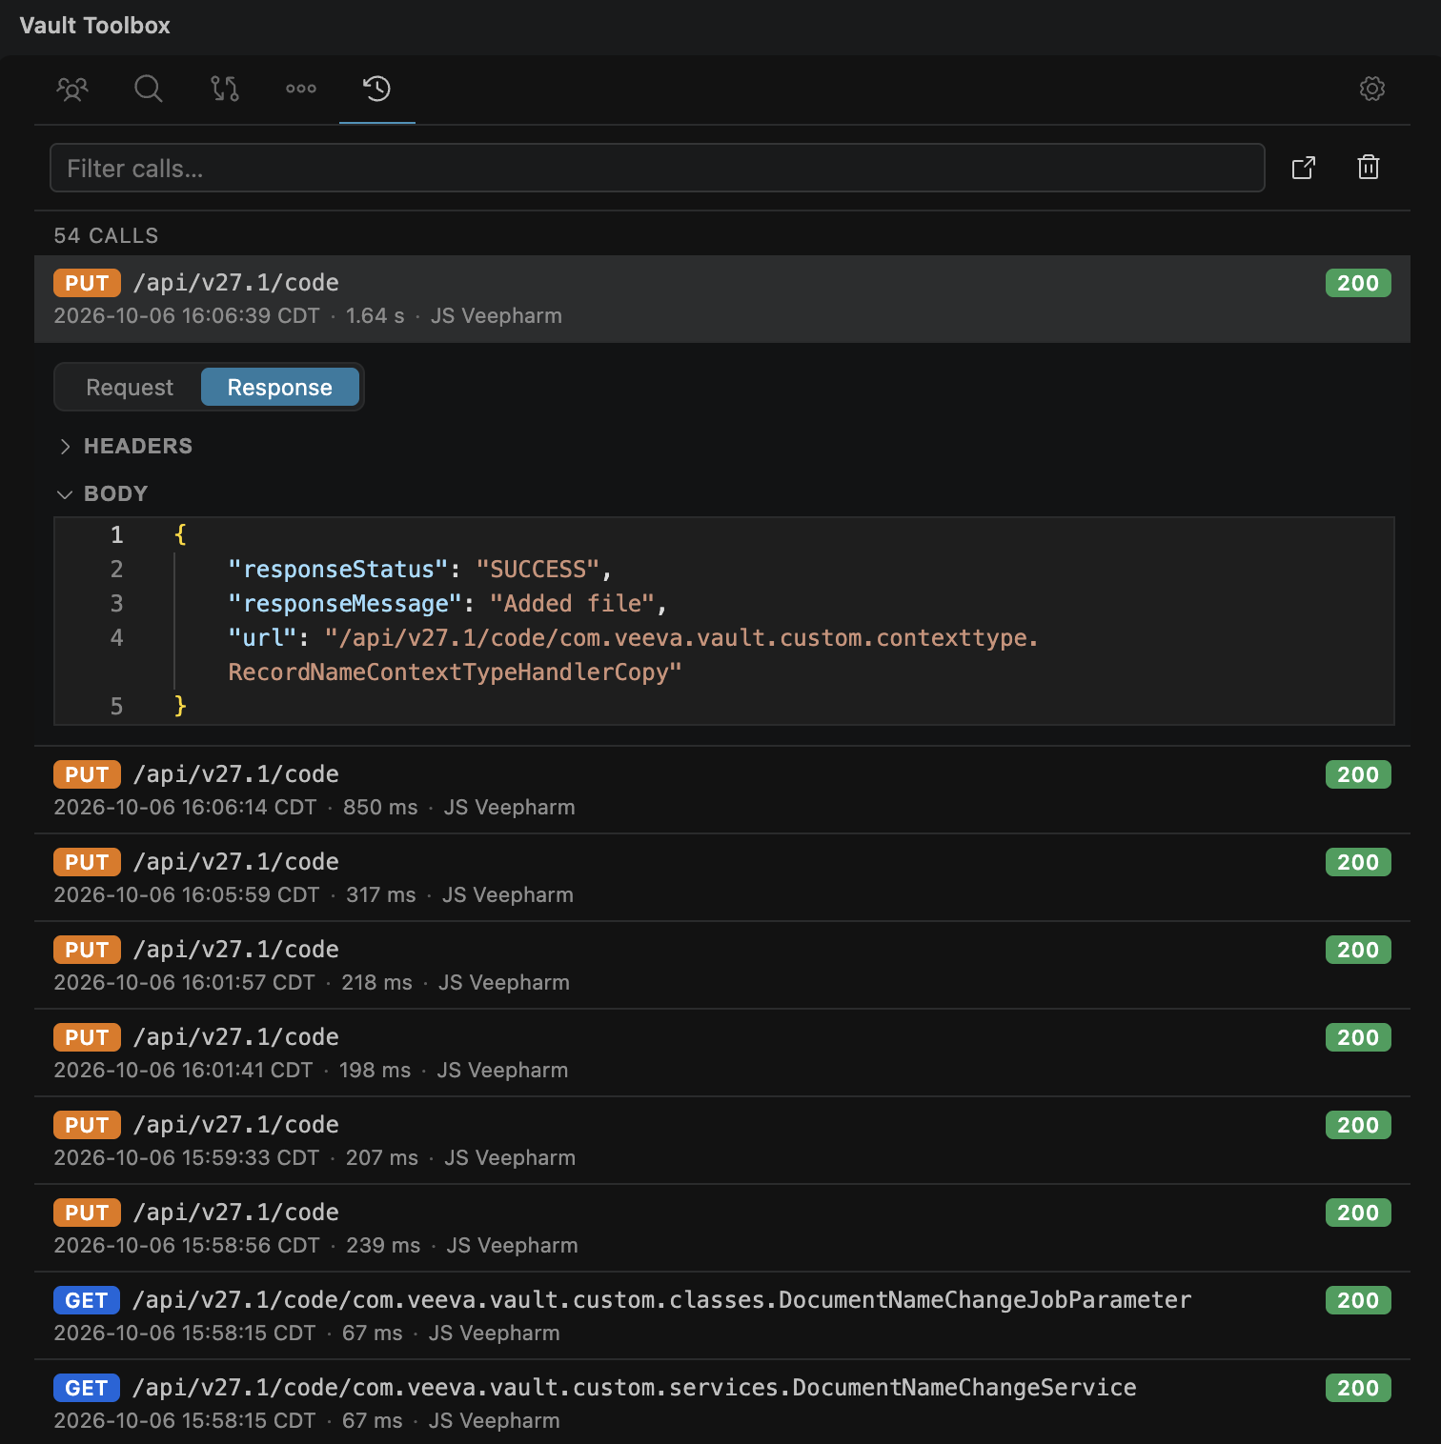1441x1444 pixels.
Task: Open the PUT call at 16:01:57
Action: [x=722, y=966]
